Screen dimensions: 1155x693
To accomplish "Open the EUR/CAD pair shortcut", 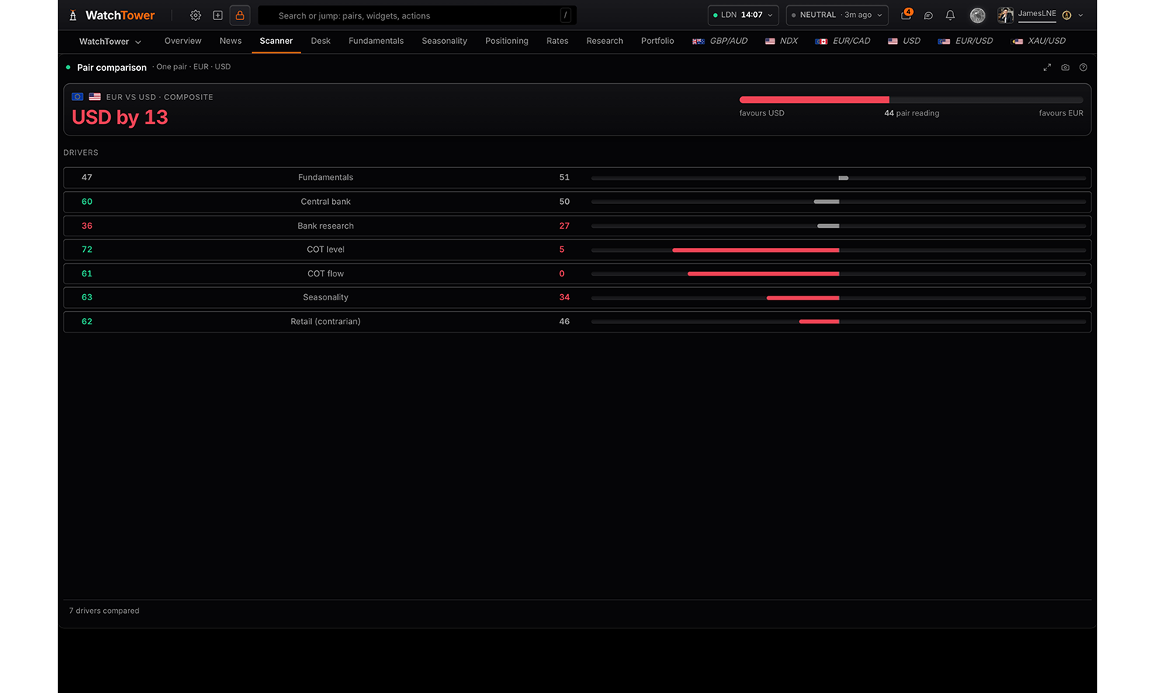I will click(x=843, y=41).
